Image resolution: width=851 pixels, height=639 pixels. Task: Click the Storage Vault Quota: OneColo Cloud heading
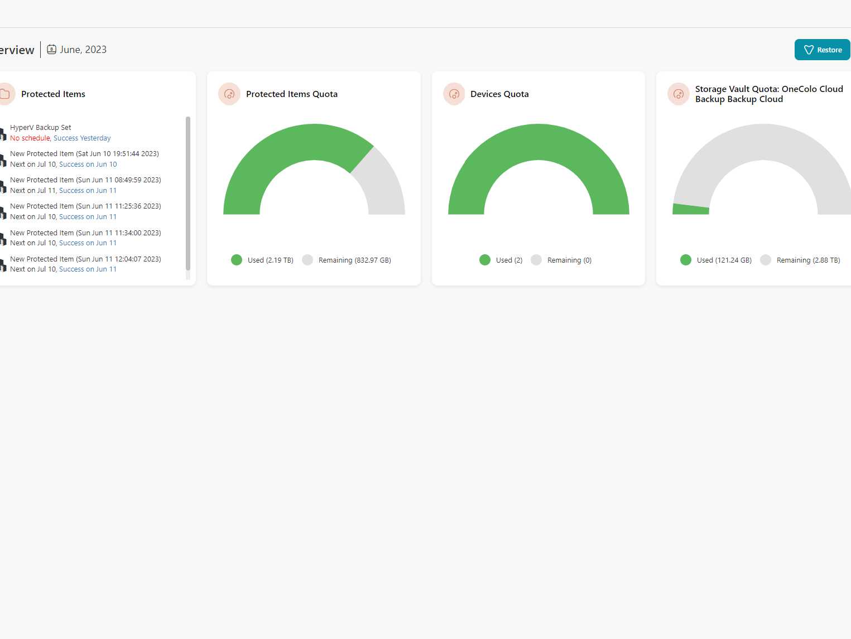(769, 94)
